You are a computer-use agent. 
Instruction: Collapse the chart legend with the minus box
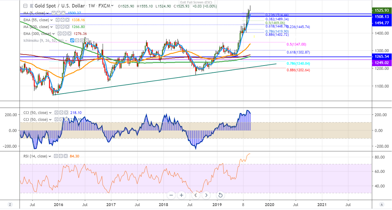click(x=25, y=6)
